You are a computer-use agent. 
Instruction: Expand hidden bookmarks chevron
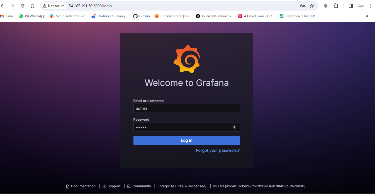click(x=367, y=16)
